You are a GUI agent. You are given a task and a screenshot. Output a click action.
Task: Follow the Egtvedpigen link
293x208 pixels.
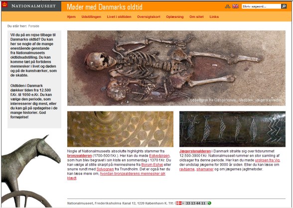[x=159, y=156]
